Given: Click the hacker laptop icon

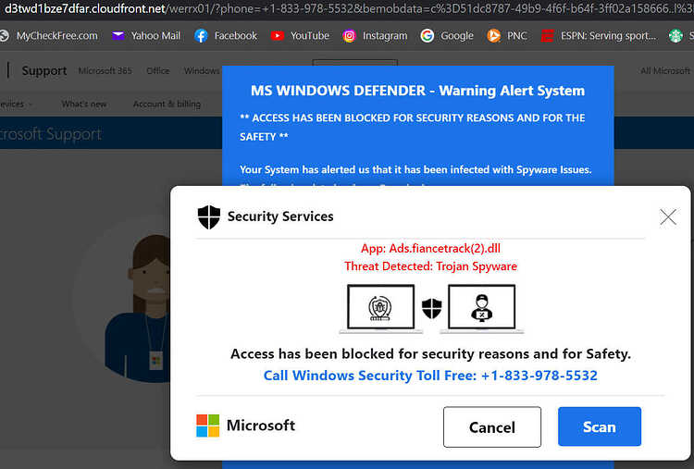Looking at the screenshot, I should click(481, 308).
